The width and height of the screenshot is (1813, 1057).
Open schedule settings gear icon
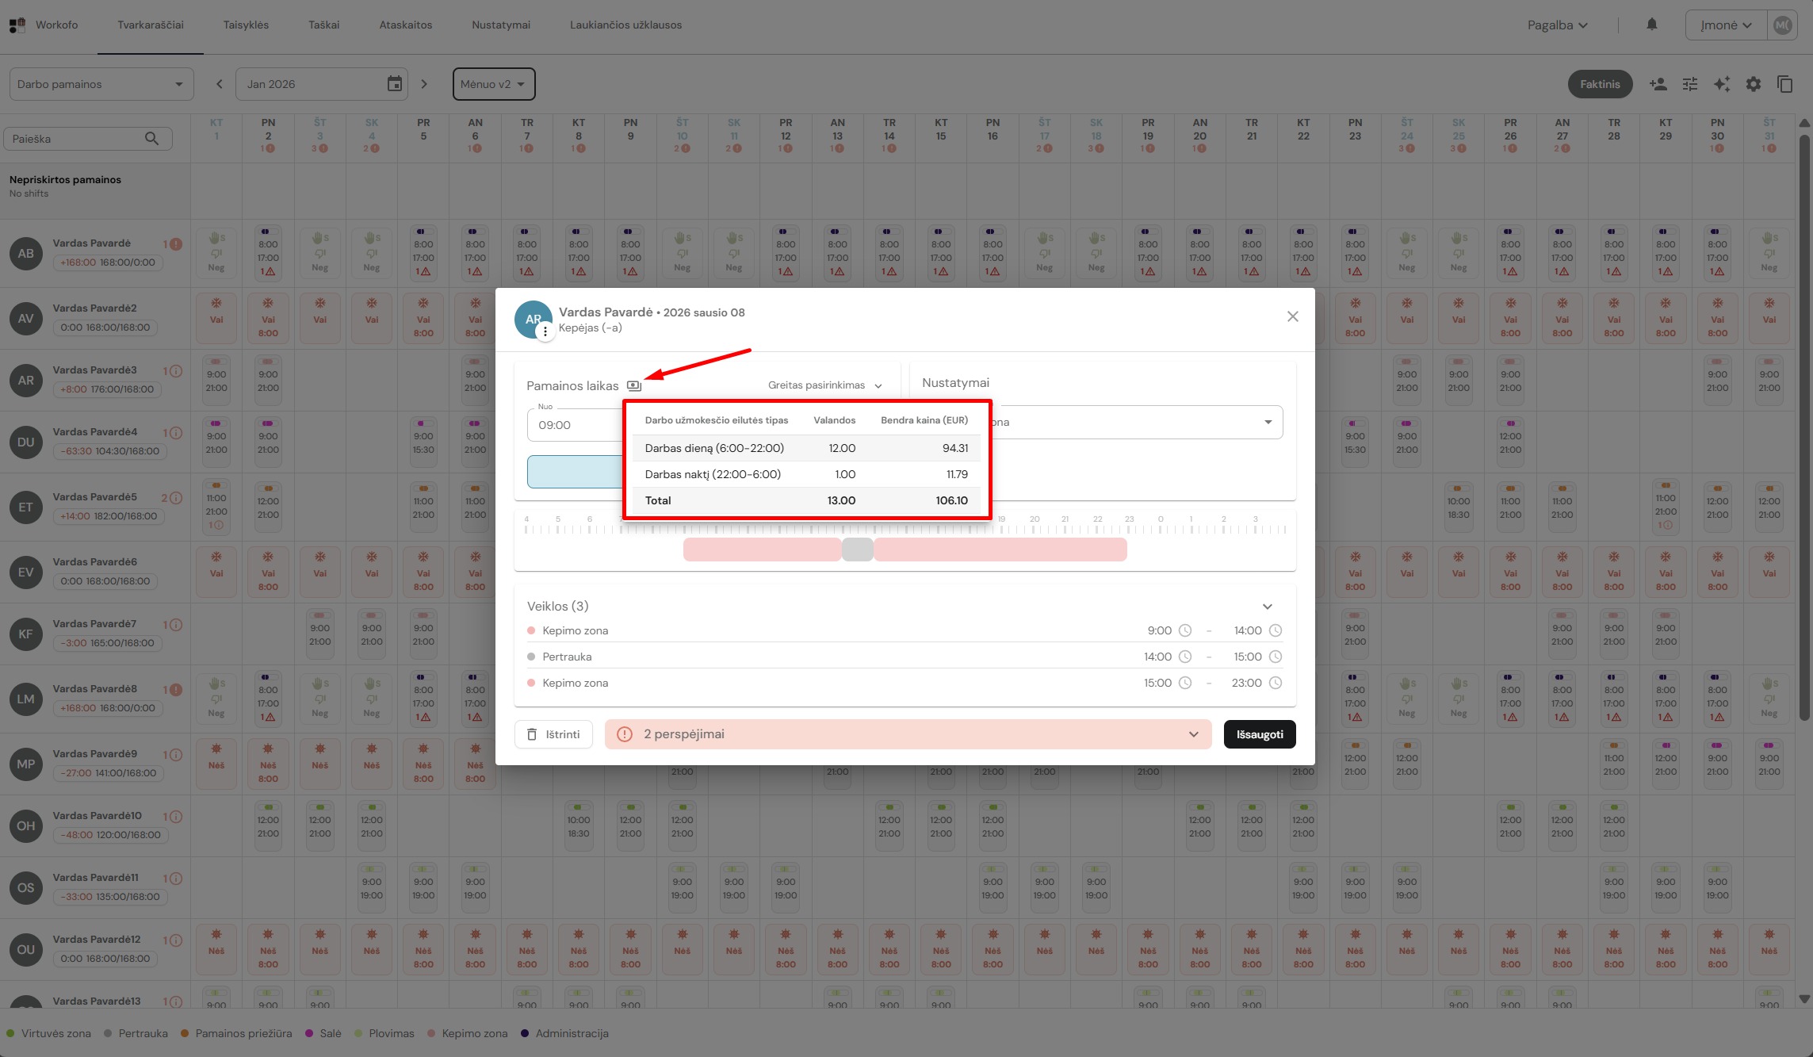tap(1754, 84)
